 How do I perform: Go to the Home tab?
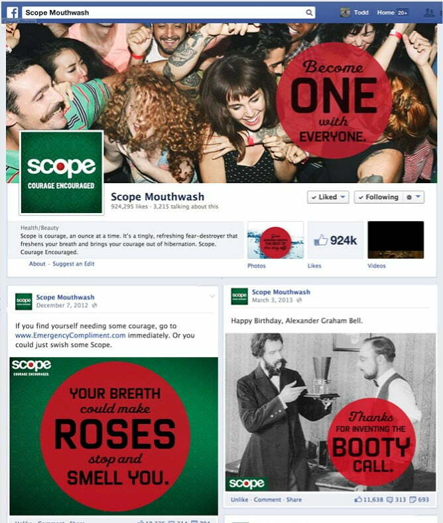click(386, 13)
